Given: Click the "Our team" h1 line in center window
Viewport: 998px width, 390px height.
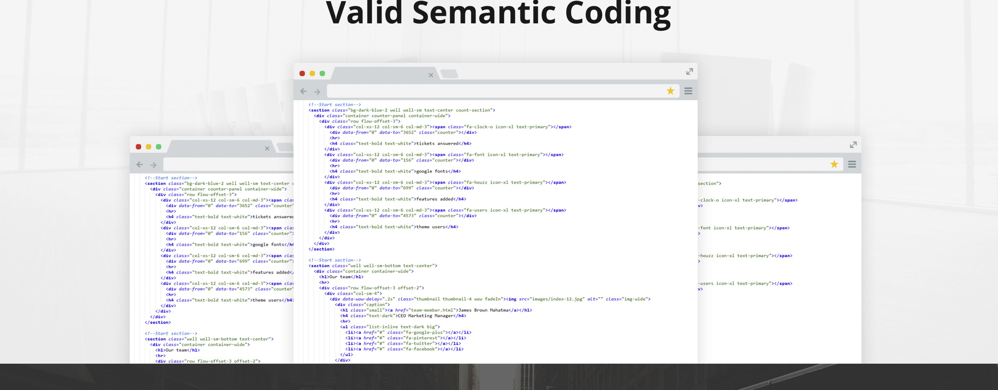Looking at the screenshot, I should pyautogui.click(x=341, y=277).
